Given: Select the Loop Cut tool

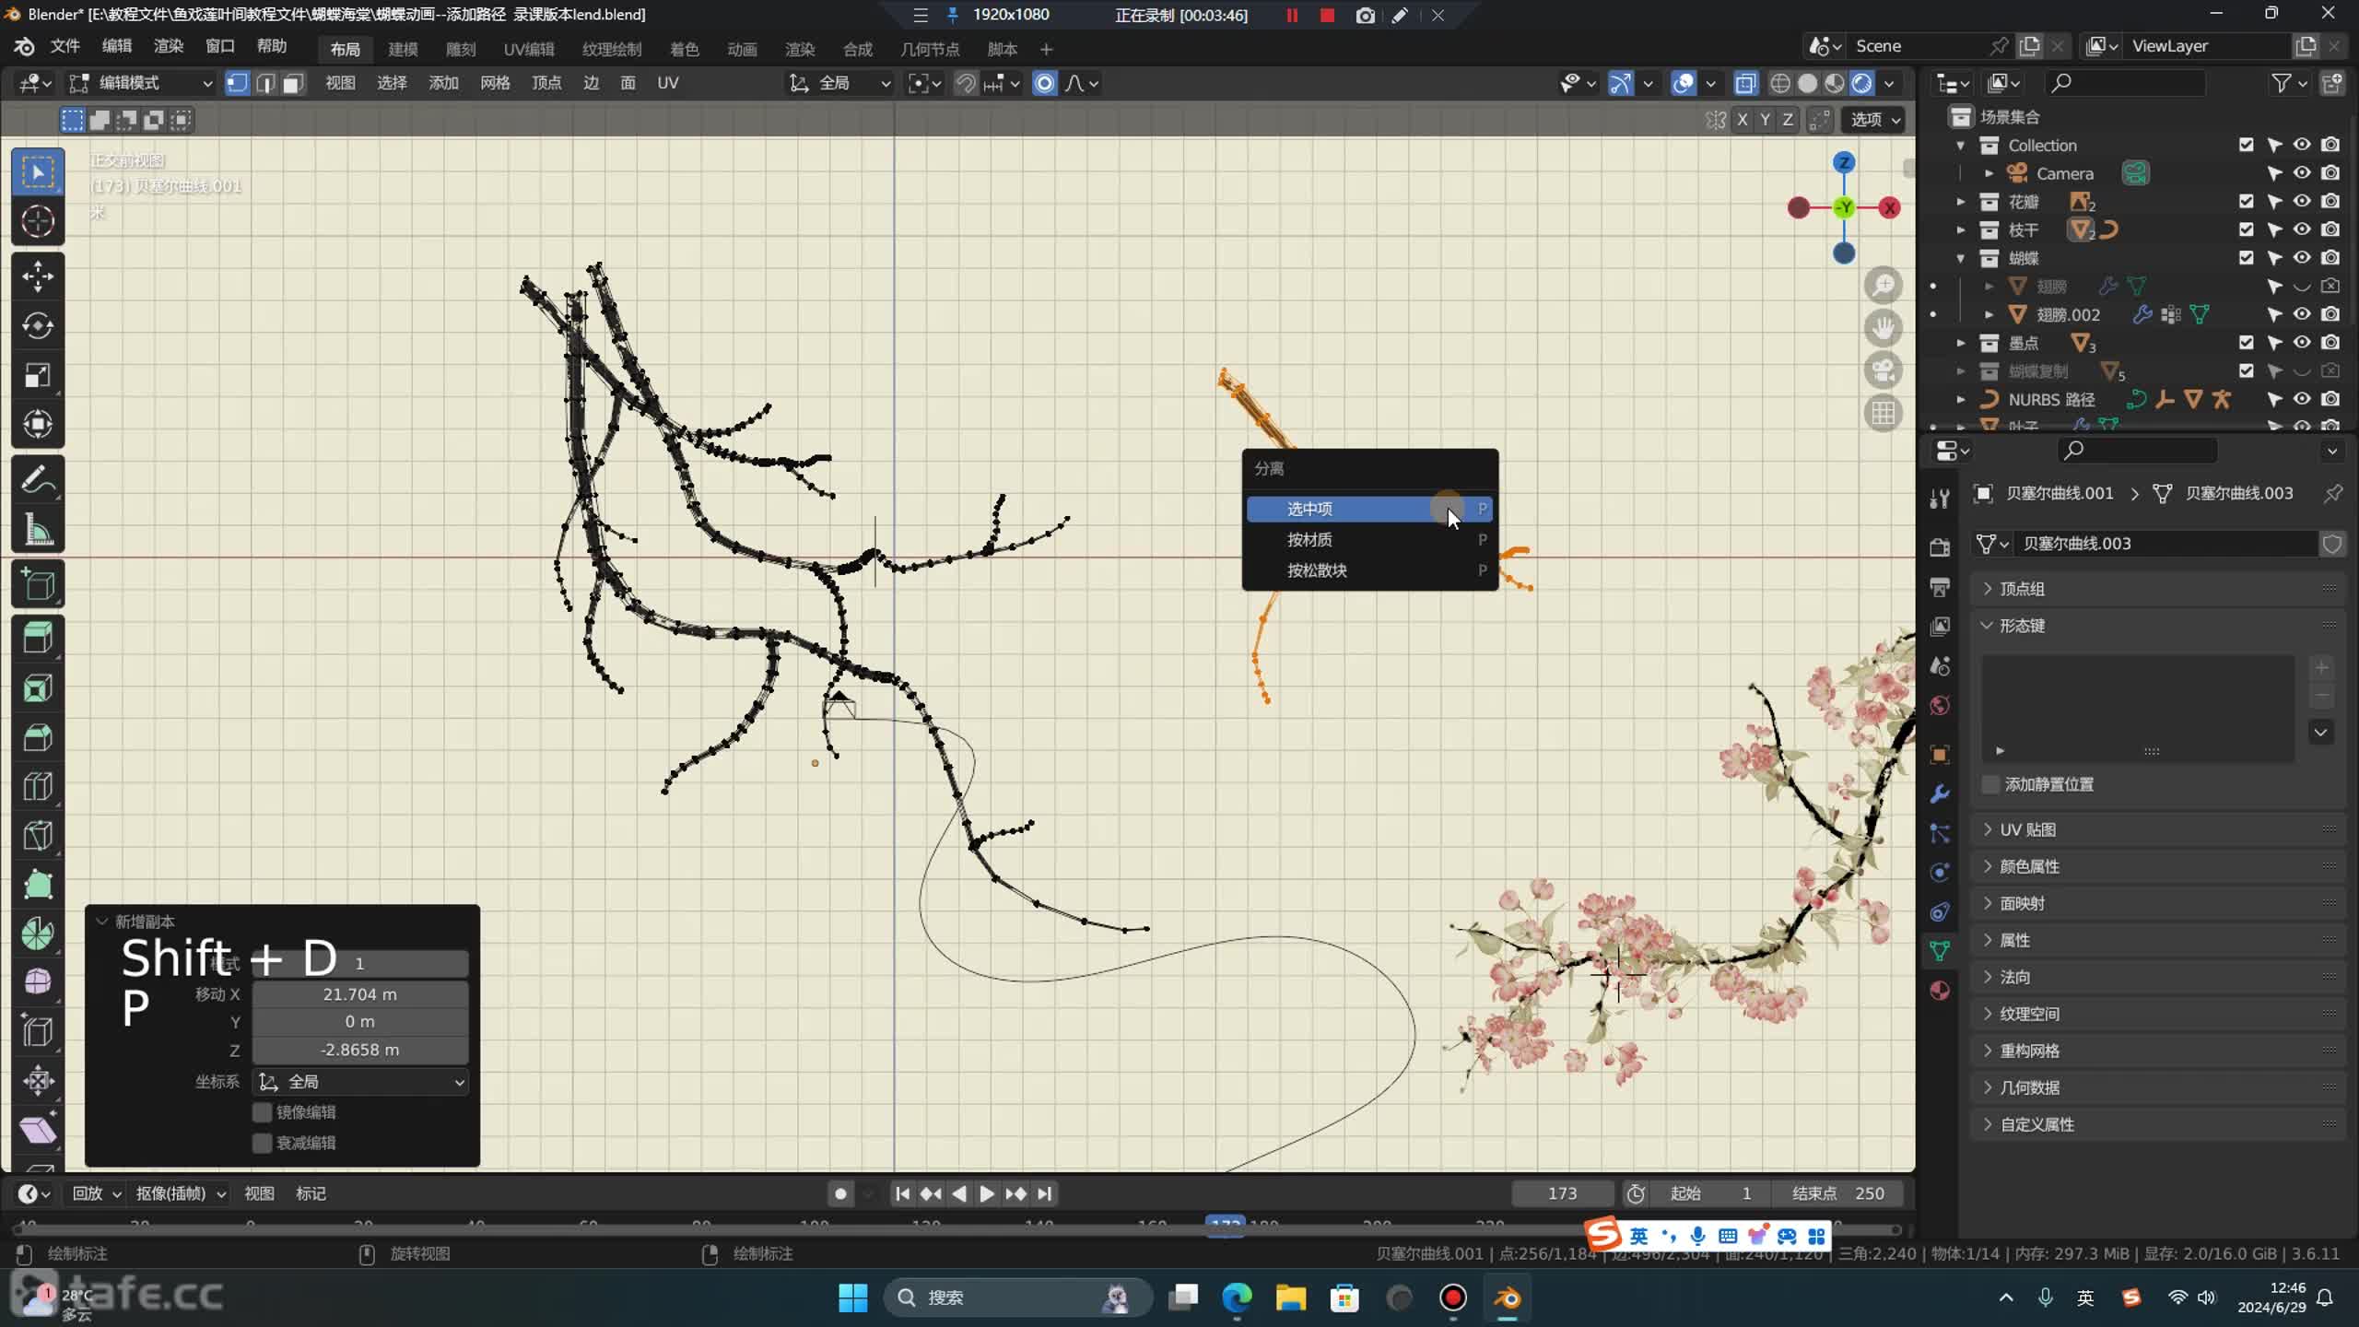Looking at the screenshot, I should point(38,786).
